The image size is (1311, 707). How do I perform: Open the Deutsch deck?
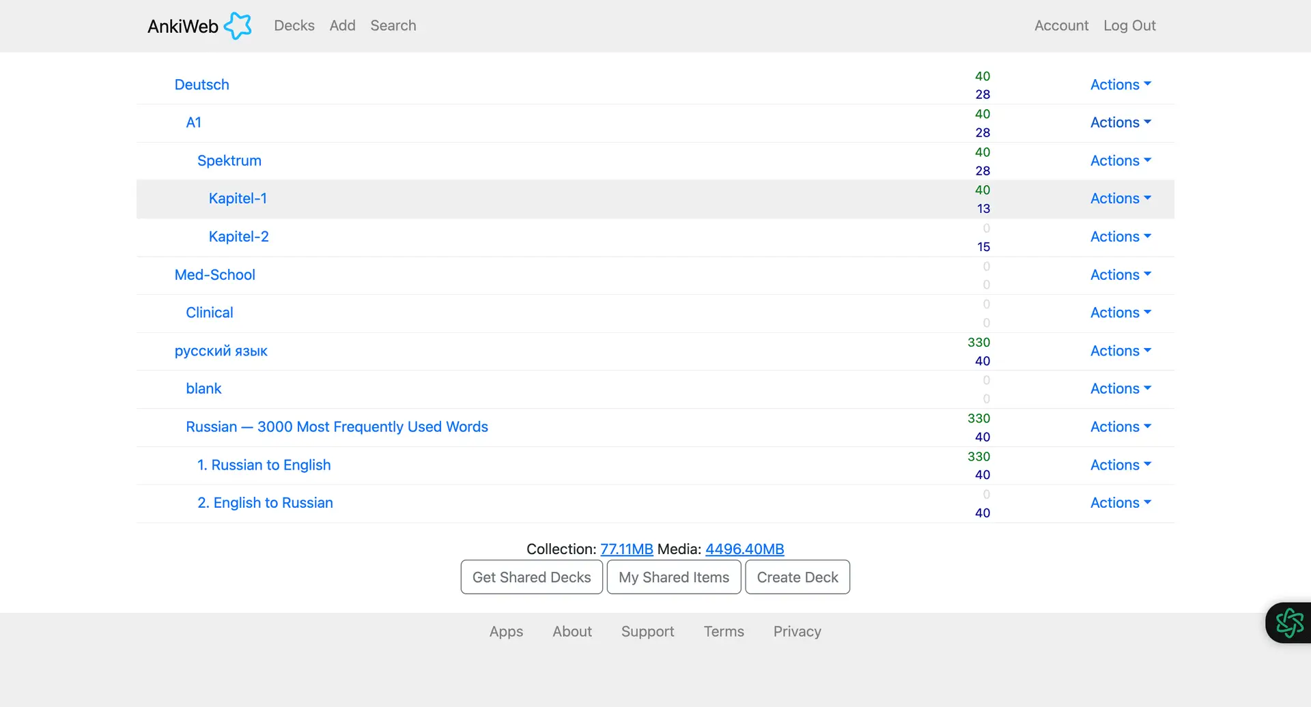pyautogui.click(x=201, y=85)
